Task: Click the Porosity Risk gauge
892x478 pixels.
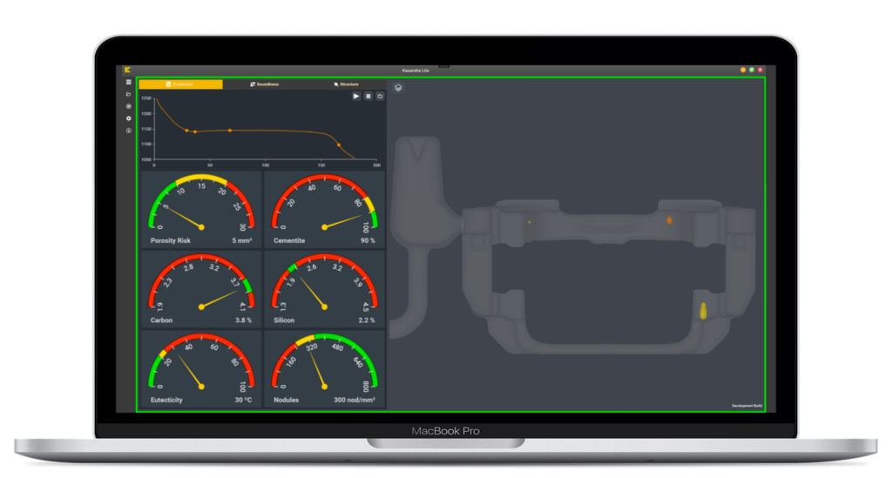Action: (x=201, y=209)
